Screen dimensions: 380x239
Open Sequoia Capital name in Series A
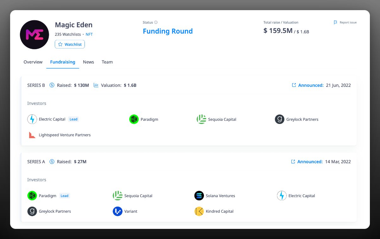(x=138, y=196)
